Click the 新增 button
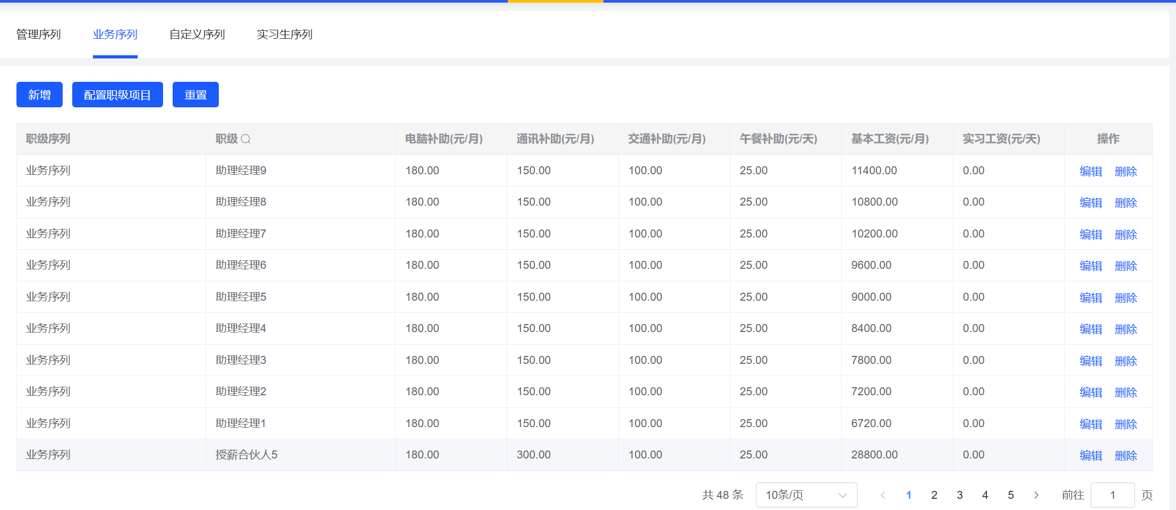 39,95
